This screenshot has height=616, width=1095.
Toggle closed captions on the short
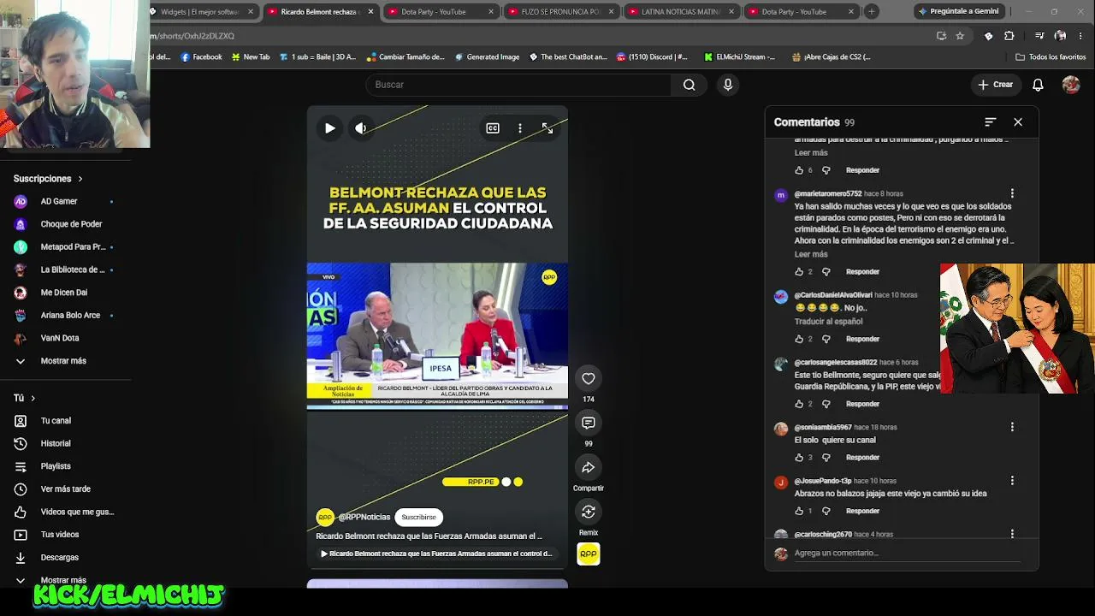coord(493,128)
